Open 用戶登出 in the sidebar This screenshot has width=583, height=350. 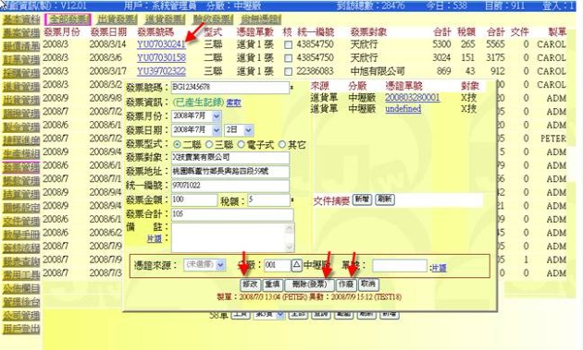click(x=21, y=329)
